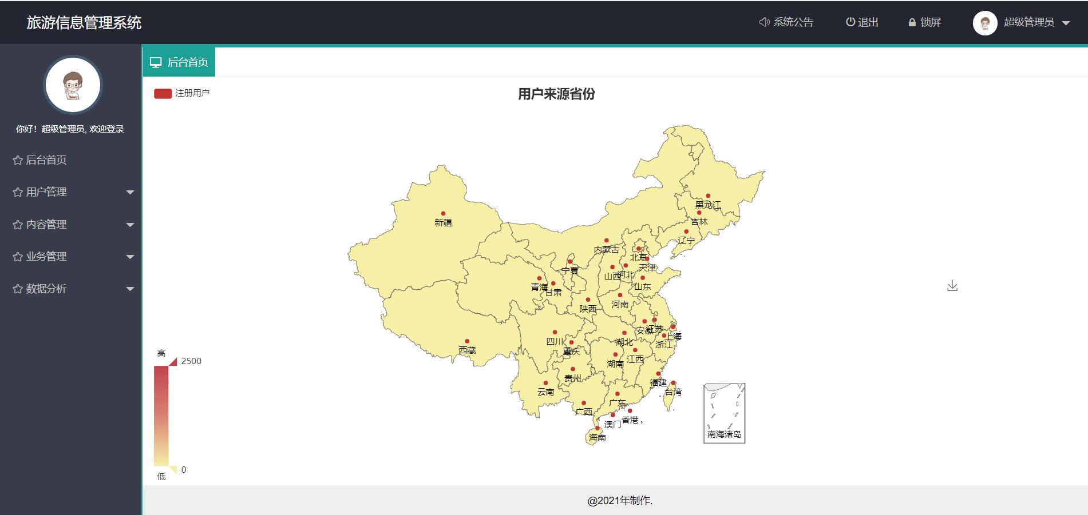The height and width of the screenshot is (515, 1088).
Task: Click the power icon to log out
Action: (x=849, y=22)
